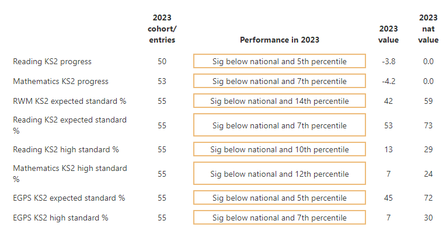Select the 10th percentile performance box
Screen dimensions: 446x231
279,149
